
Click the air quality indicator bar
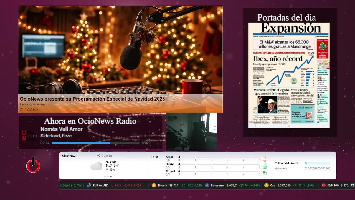click(317, 163)
